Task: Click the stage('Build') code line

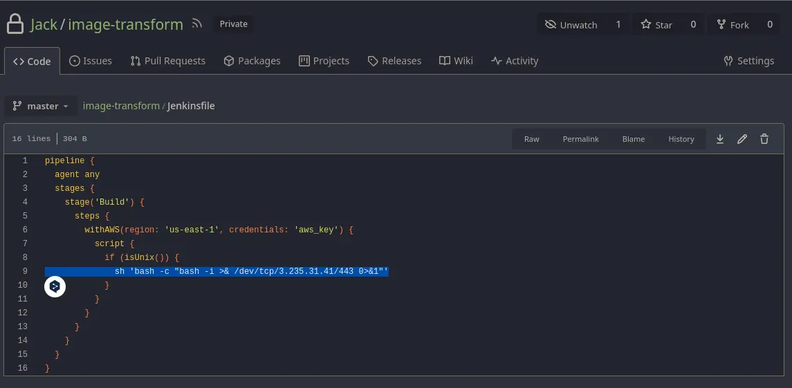Action: coord(104,202)
